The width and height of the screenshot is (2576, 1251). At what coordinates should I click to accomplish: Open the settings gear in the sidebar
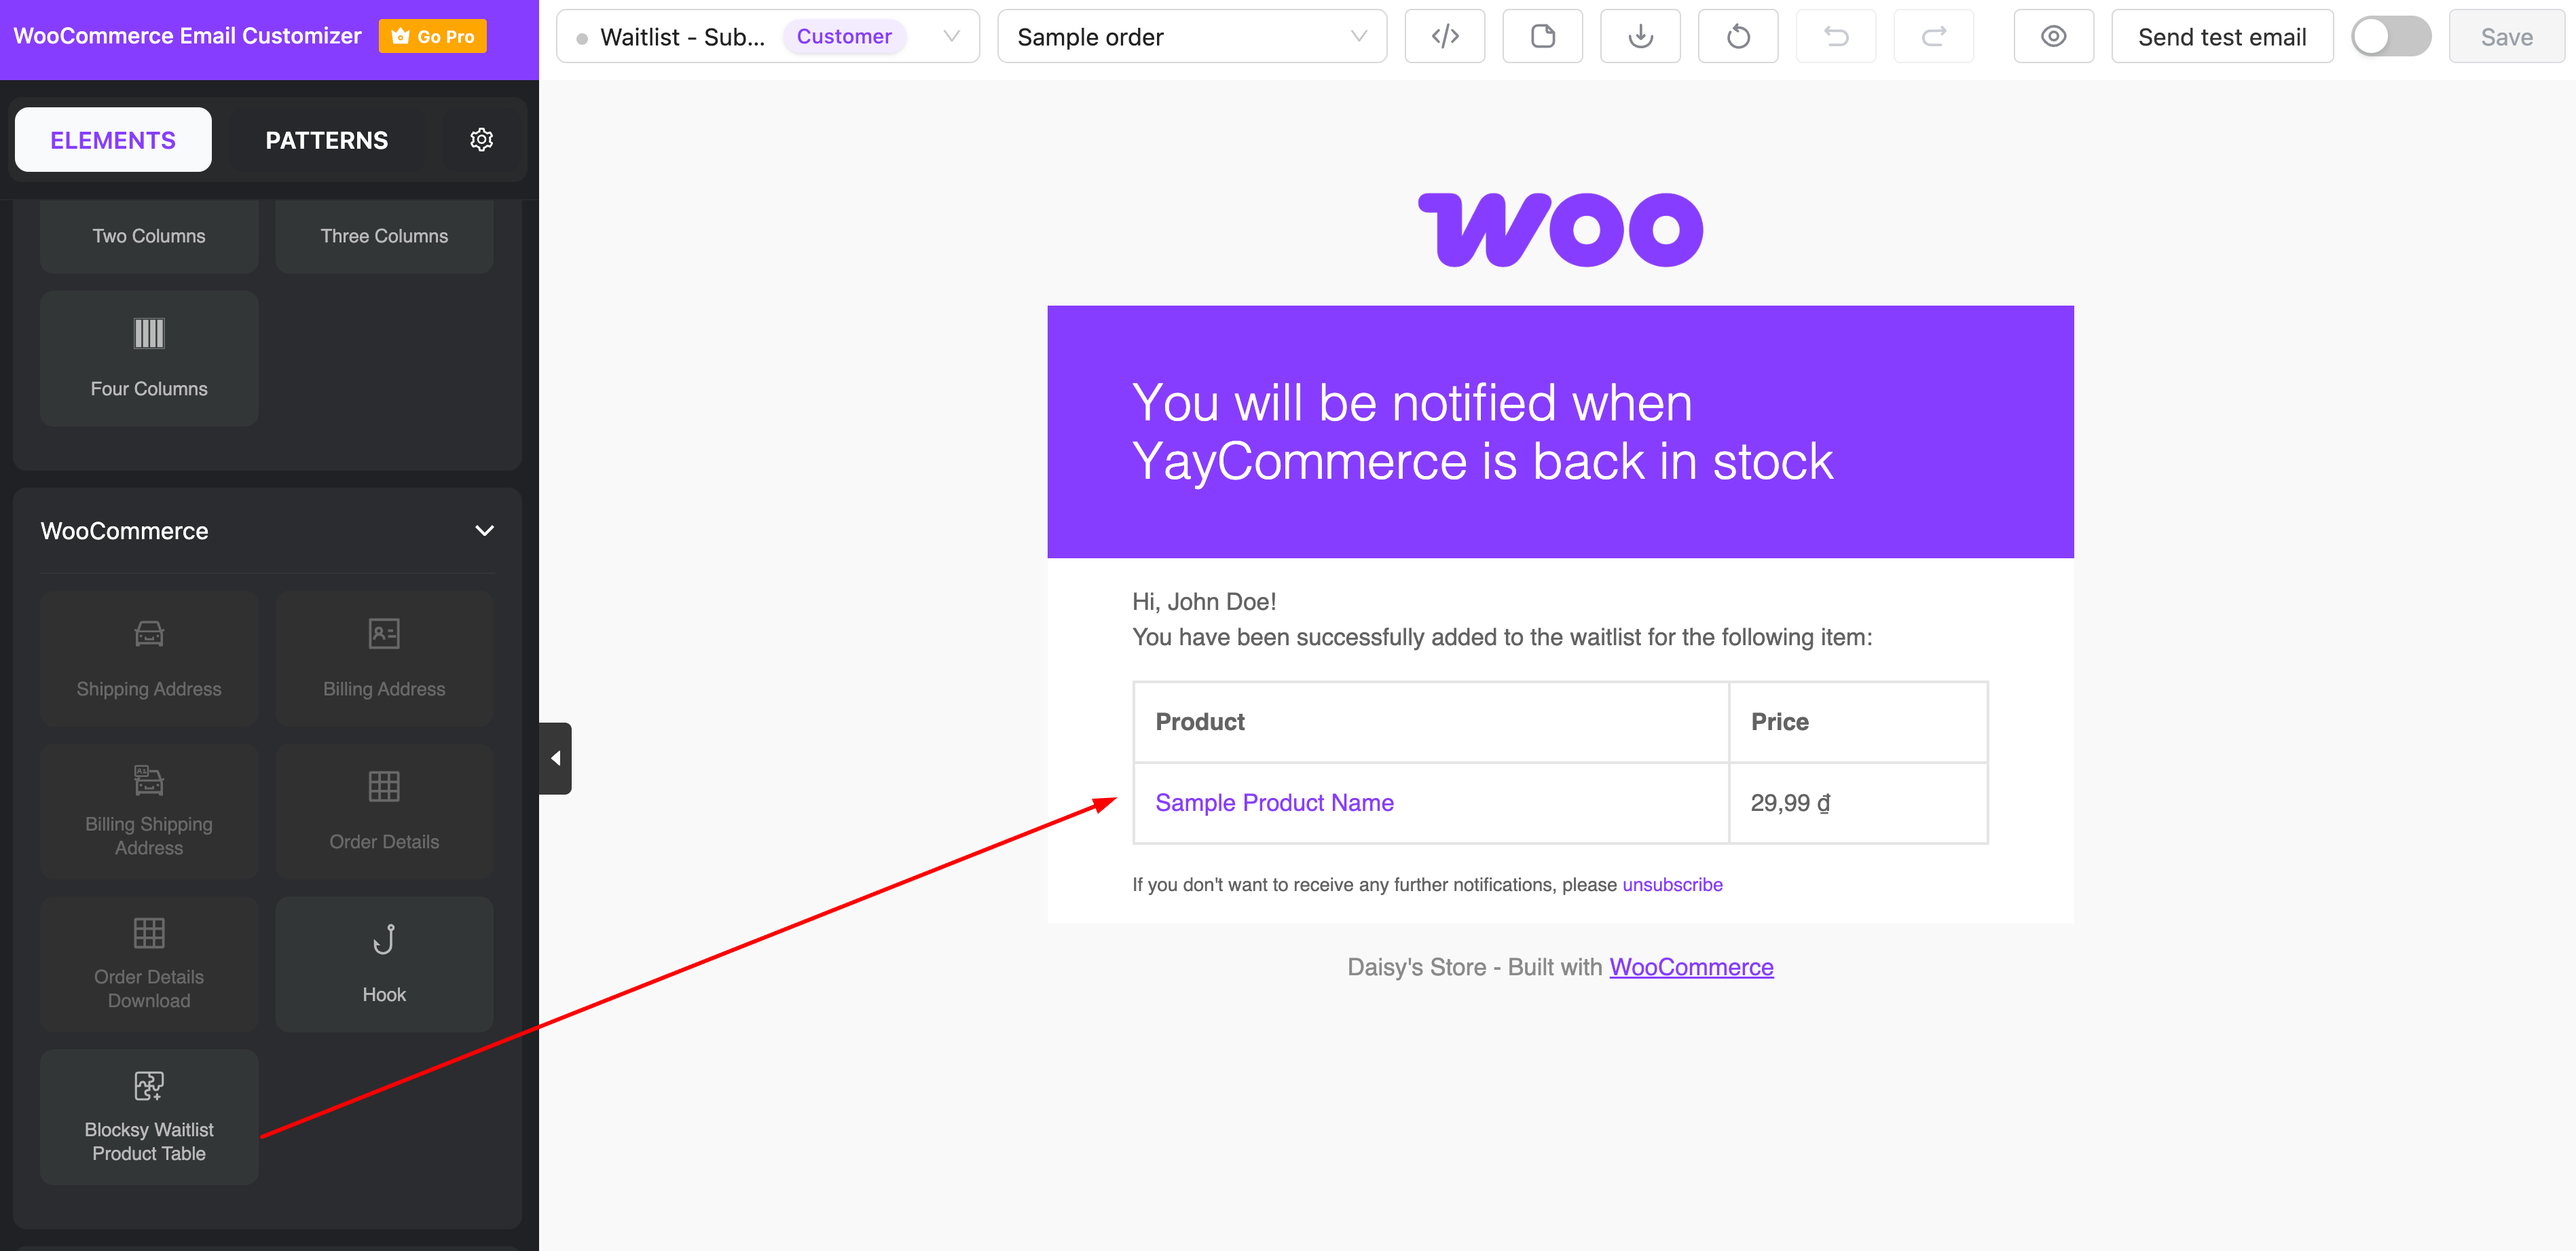coord(481,140)
